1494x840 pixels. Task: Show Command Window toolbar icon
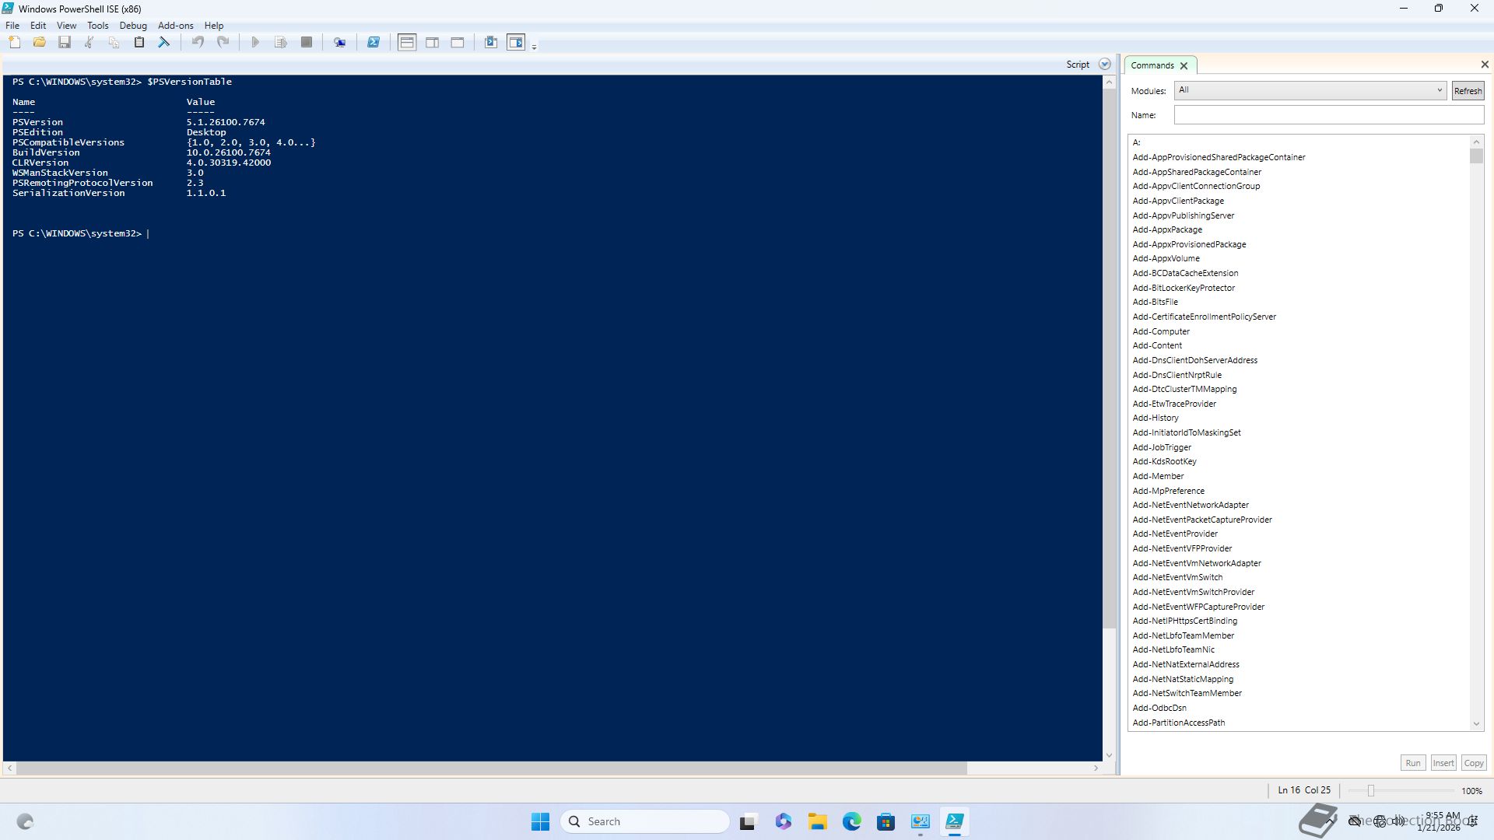pyautogui.click(x=491, y=43)
